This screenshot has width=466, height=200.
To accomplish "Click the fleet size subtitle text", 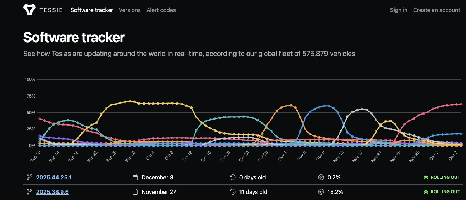I will 189,54.
